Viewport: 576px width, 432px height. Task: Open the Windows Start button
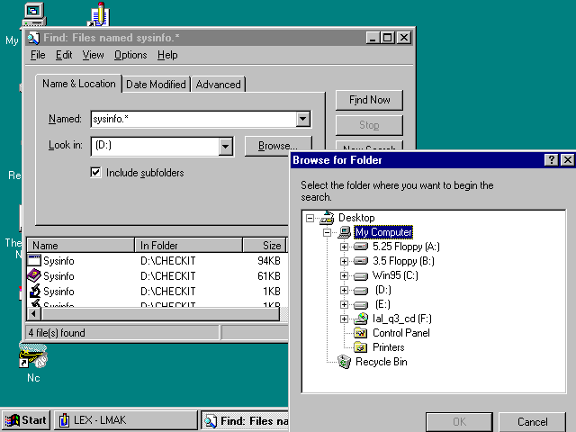25,420
